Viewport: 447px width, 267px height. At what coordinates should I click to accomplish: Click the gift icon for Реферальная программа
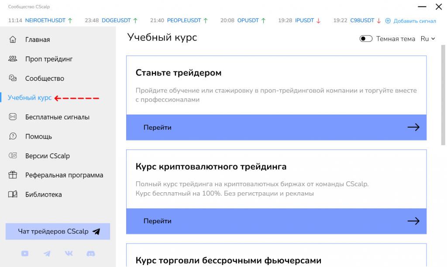tap(13, 175)
